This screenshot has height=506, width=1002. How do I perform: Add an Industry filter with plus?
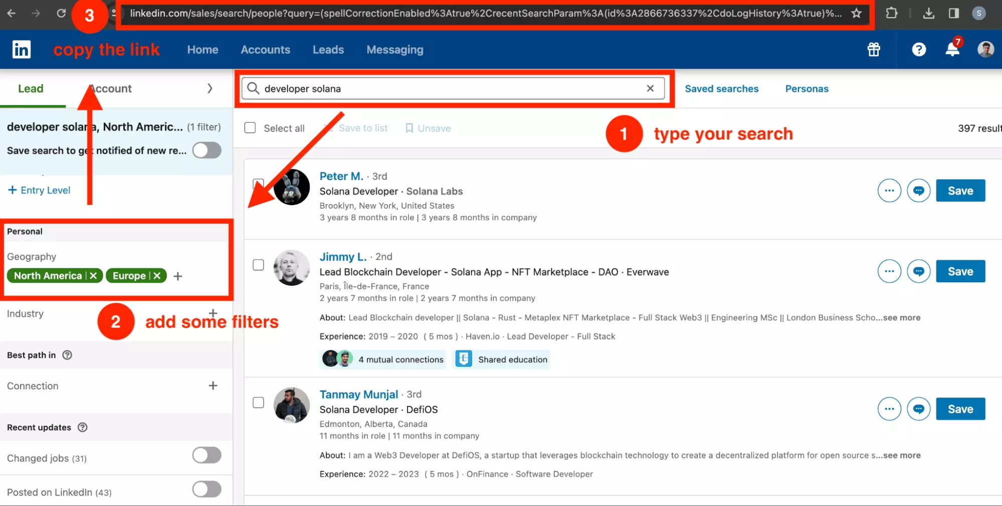pyautogui.click(x=213, y=312)
